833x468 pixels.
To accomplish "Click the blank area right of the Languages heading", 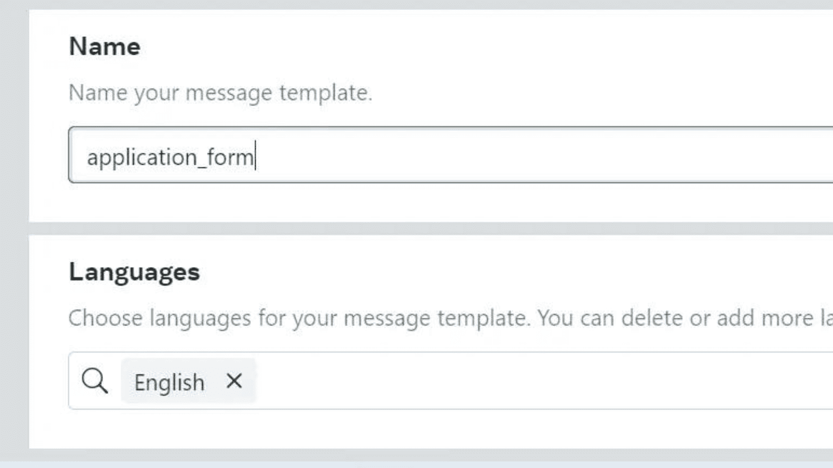I will coord(516,272).
